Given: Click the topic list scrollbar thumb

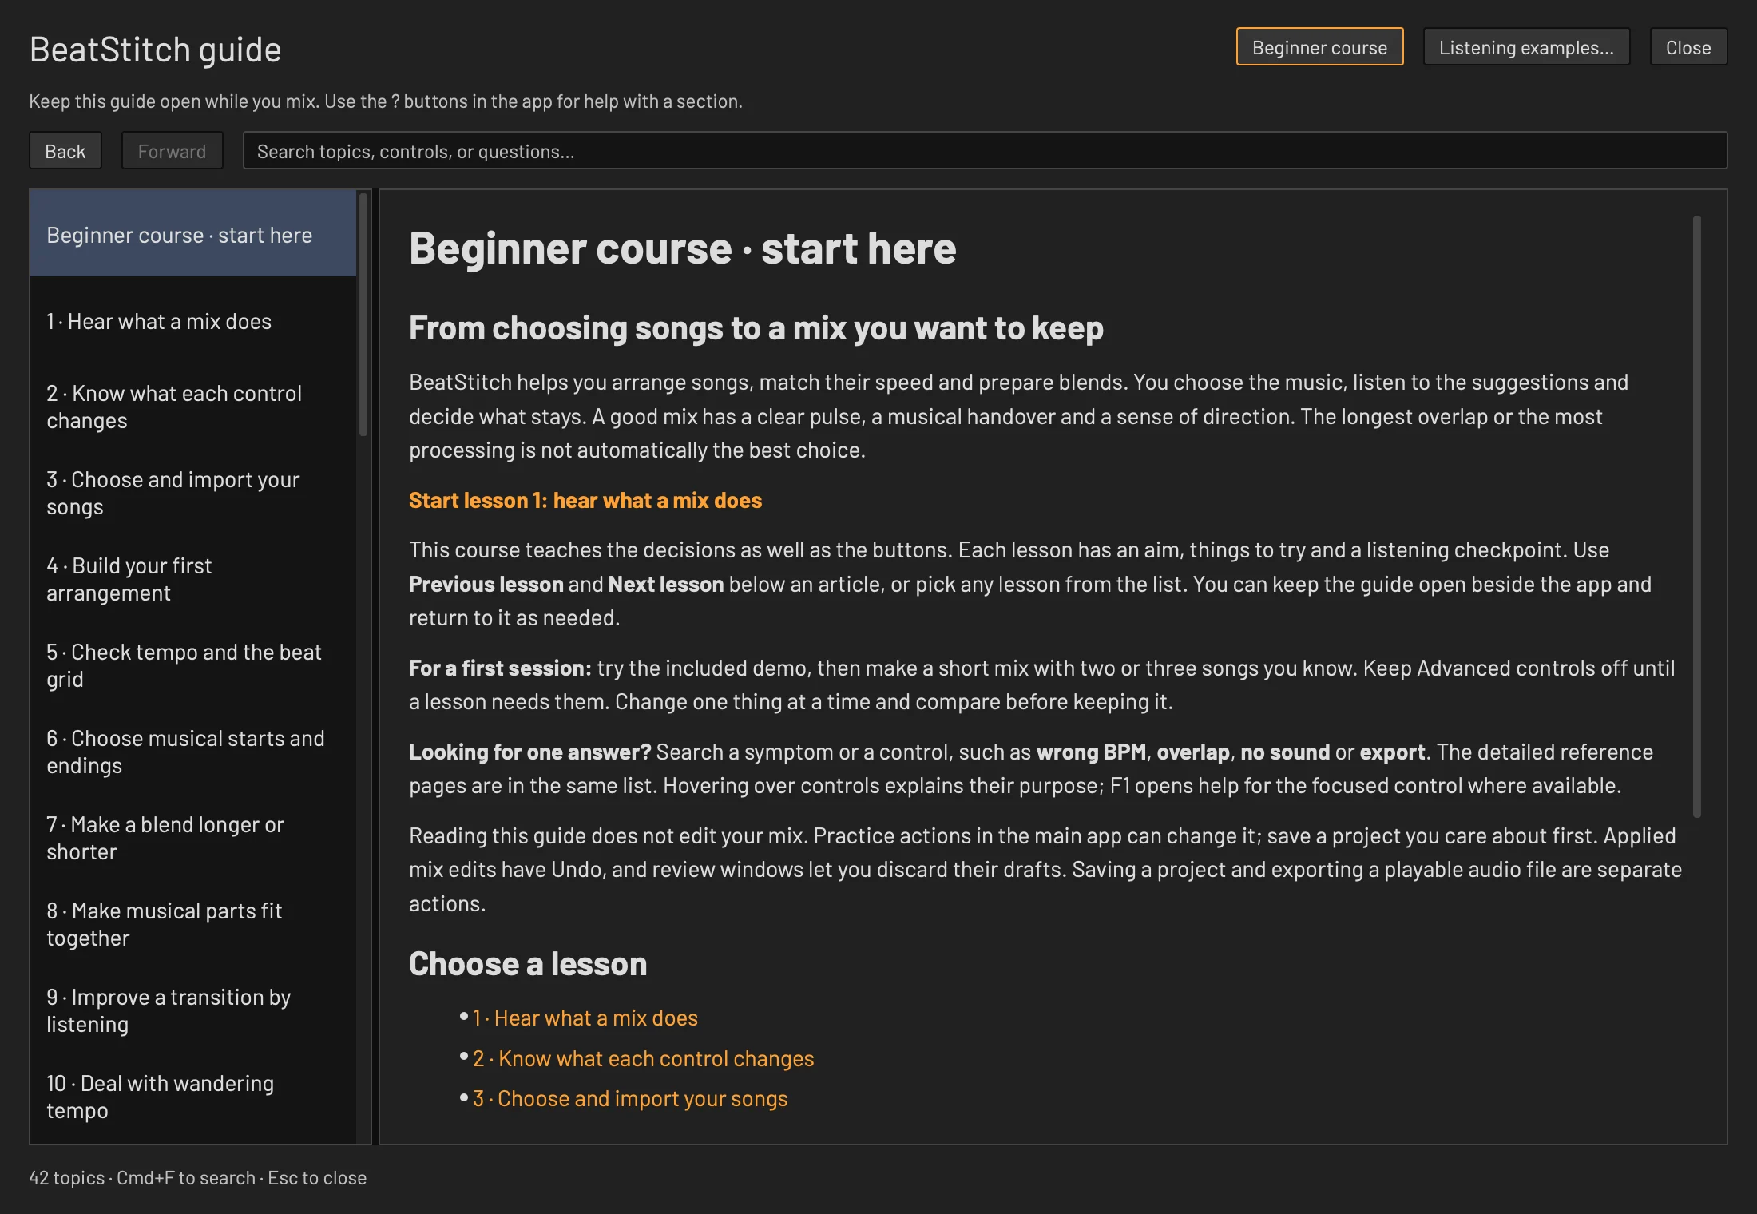Looking at the screenshot, I should [x=363, y=314].
